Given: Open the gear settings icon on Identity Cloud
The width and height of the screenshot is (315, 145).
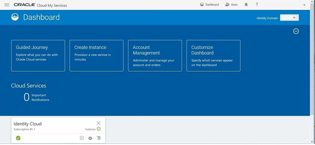Looking at the screenshot, I should [90, 138].
